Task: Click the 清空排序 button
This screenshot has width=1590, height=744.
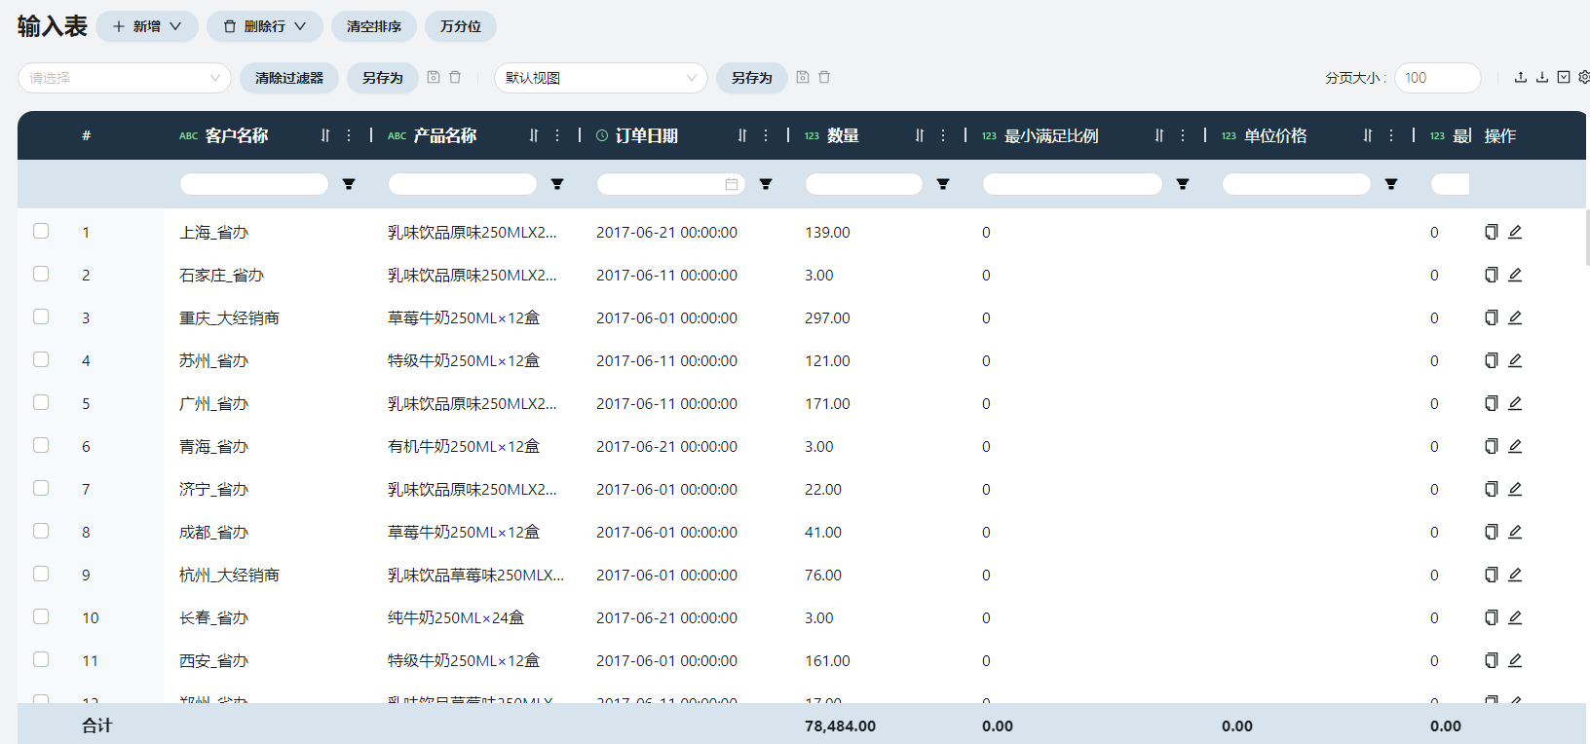Action: click(x=373, y=26)
